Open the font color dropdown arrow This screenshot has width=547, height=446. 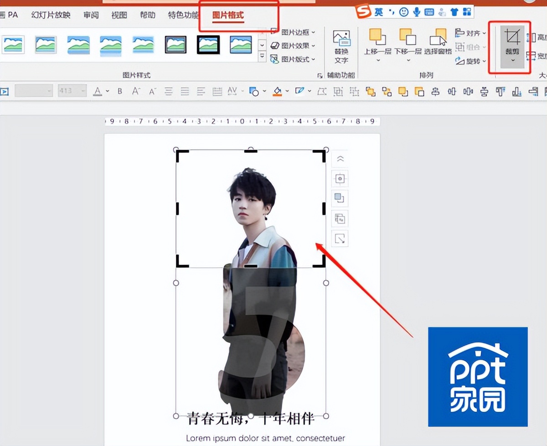[x=108, y=92]
